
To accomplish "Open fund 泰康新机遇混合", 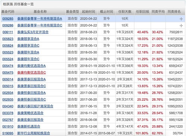I will click(x=29, y=126).
